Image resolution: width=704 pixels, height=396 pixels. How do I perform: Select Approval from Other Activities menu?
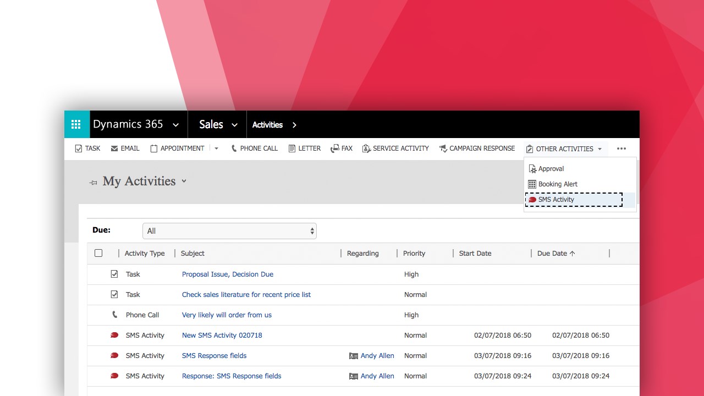click(551, 169)
